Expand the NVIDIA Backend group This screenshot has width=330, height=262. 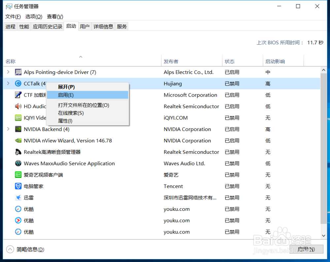[8, 129]
